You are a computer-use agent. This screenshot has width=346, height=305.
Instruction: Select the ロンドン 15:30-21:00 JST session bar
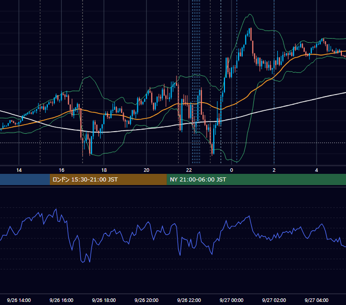108,179
